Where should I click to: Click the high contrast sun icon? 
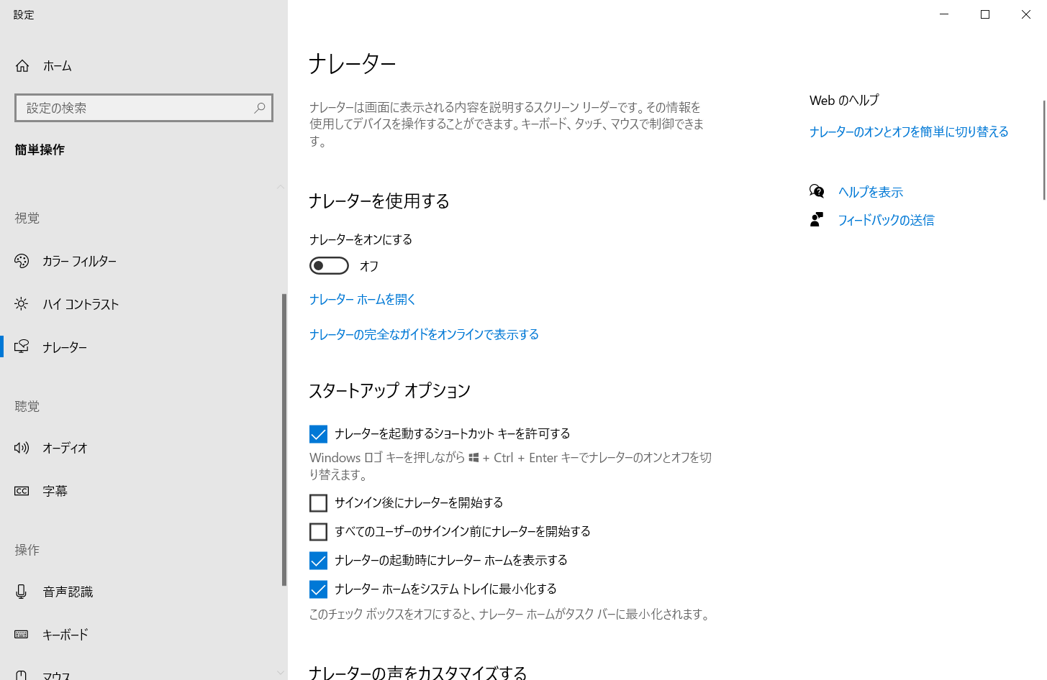[22, 304]
